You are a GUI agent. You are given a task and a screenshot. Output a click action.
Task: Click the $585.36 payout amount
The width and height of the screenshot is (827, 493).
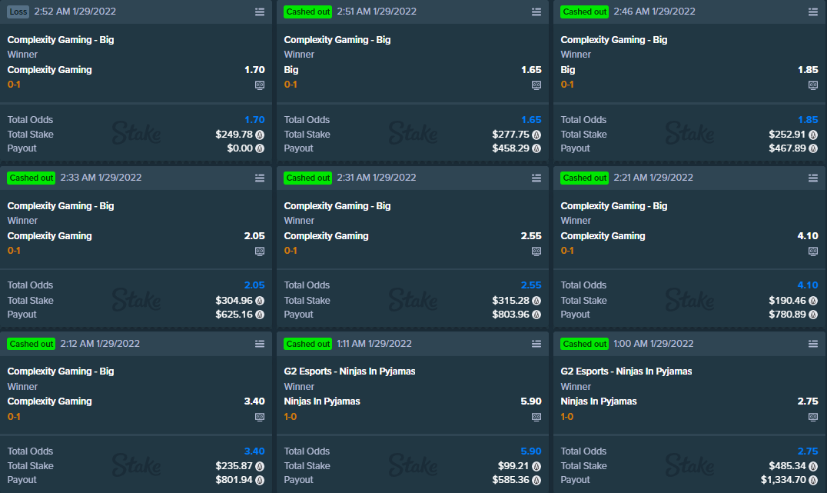pyautogui.click(x=510, y=480)
